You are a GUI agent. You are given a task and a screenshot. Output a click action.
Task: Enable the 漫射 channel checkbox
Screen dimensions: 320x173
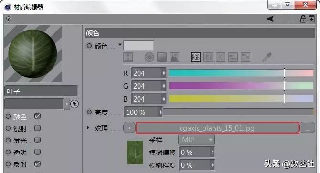point(38,128)
